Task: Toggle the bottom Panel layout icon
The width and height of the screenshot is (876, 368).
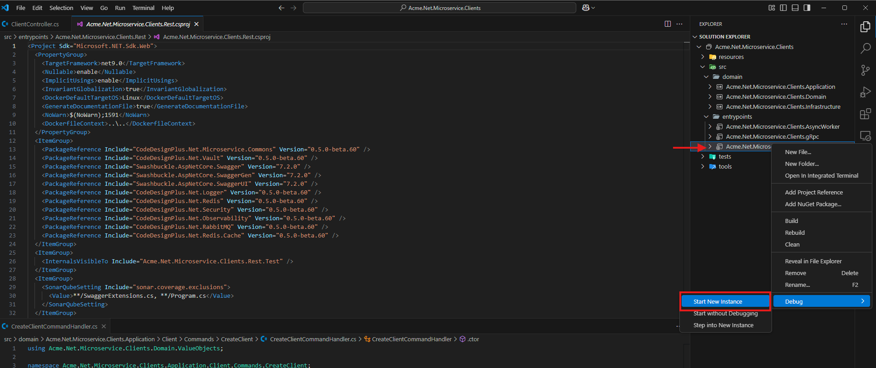Action: (x=795, y=8)
